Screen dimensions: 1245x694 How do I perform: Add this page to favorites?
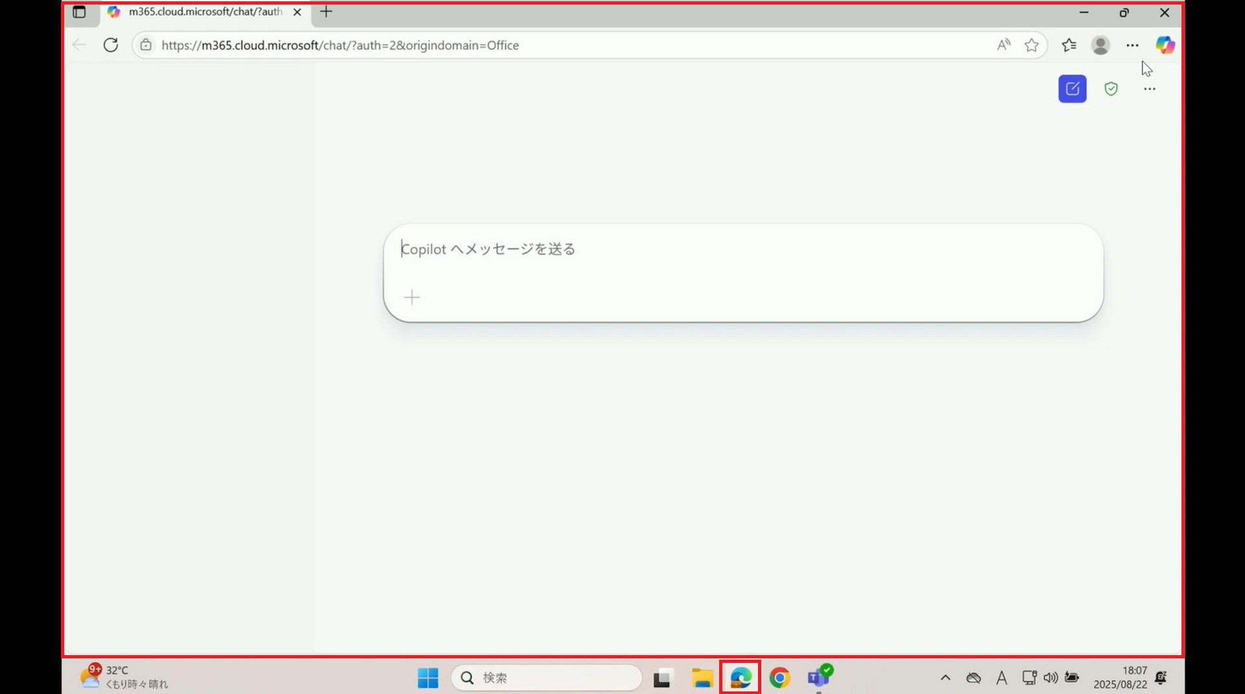[x=1031, y=45]
